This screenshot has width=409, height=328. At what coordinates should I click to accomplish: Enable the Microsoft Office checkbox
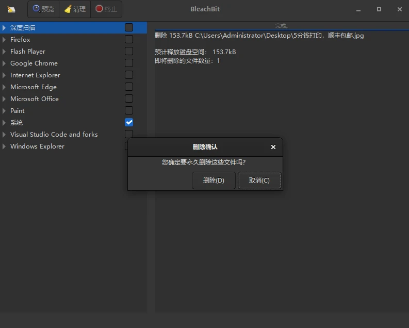point(129,99)
